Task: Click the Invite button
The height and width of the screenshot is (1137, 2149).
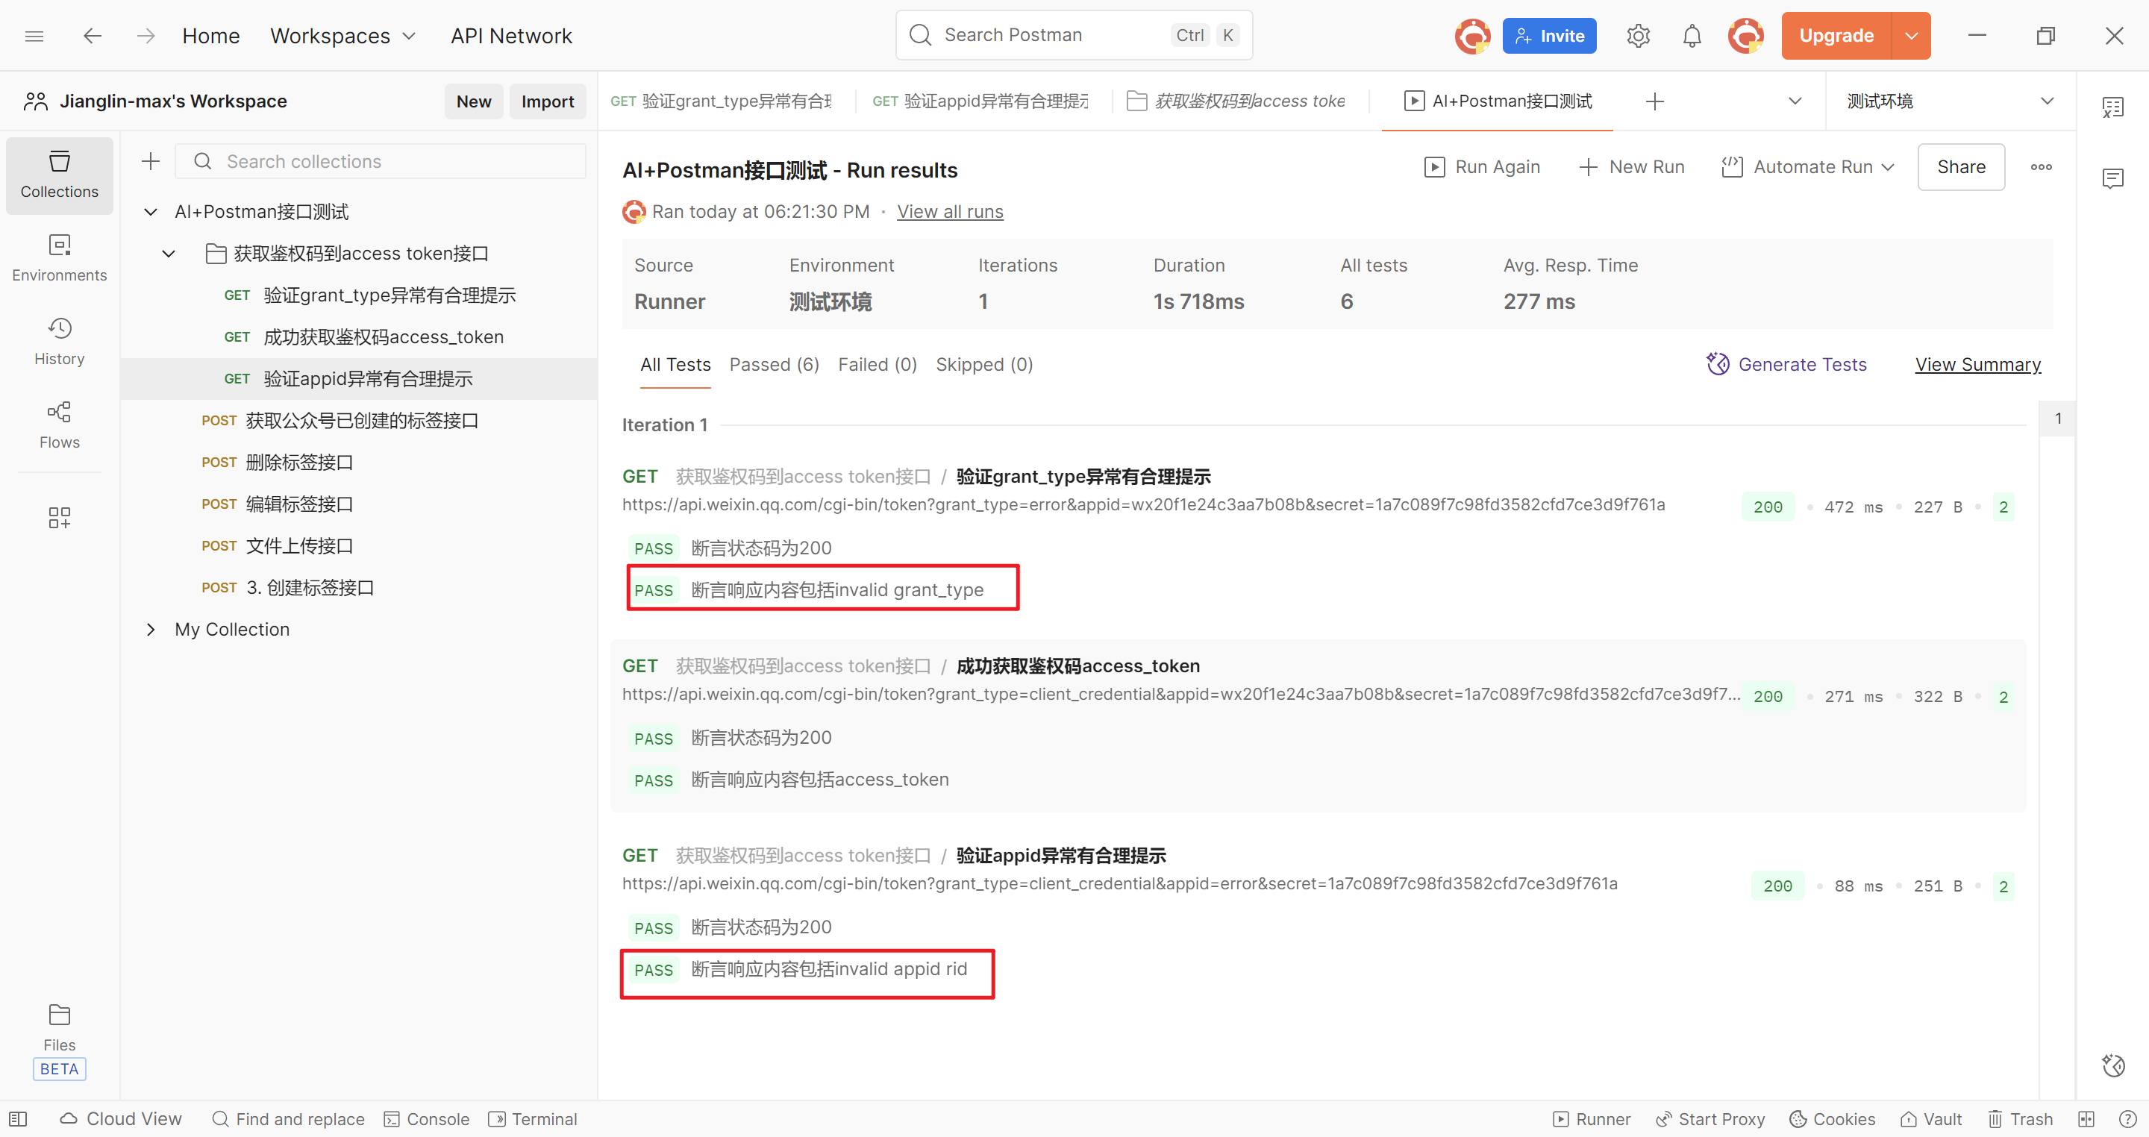Action: pos(1548,36)
